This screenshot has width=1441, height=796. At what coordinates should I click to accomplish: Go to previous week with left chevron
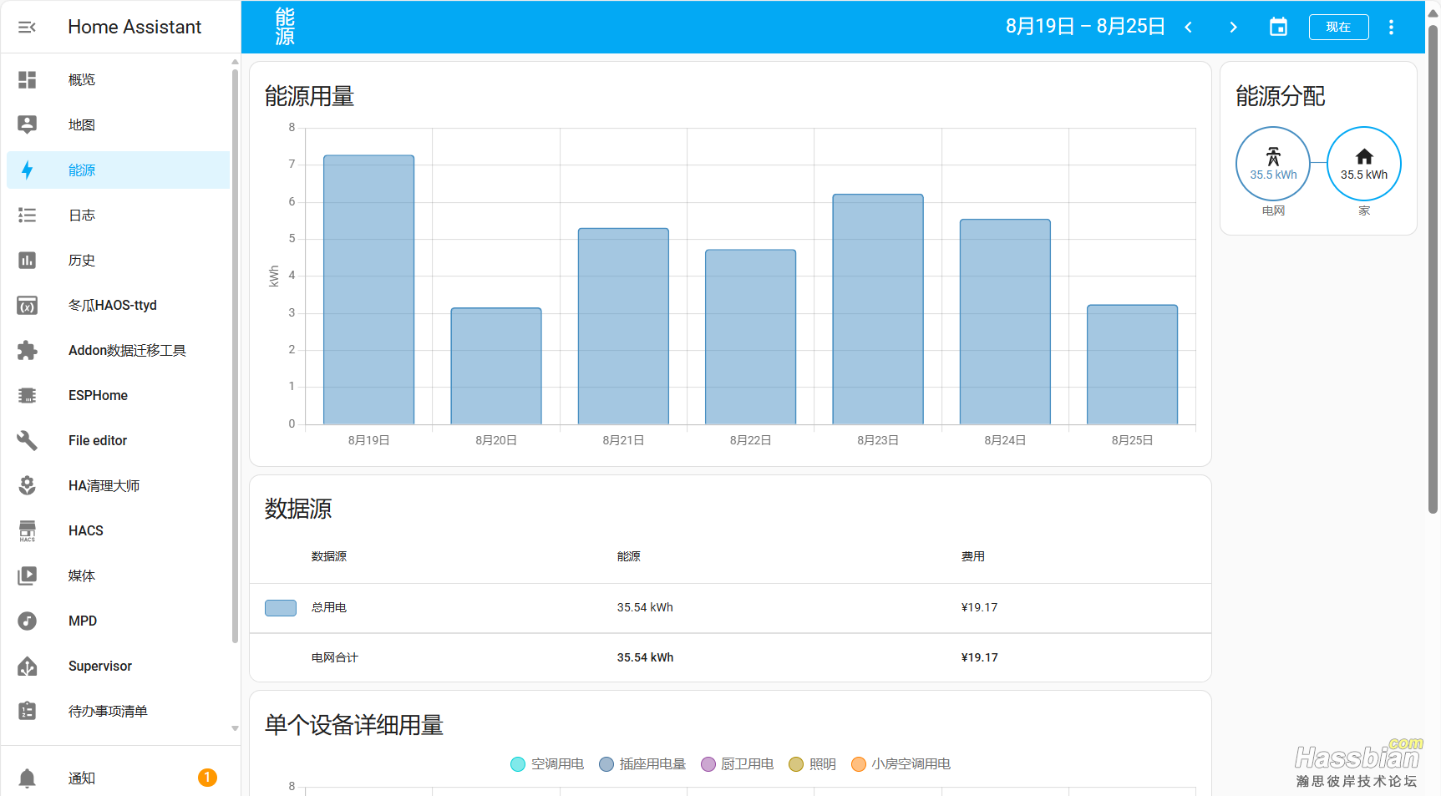(1188, 27)
